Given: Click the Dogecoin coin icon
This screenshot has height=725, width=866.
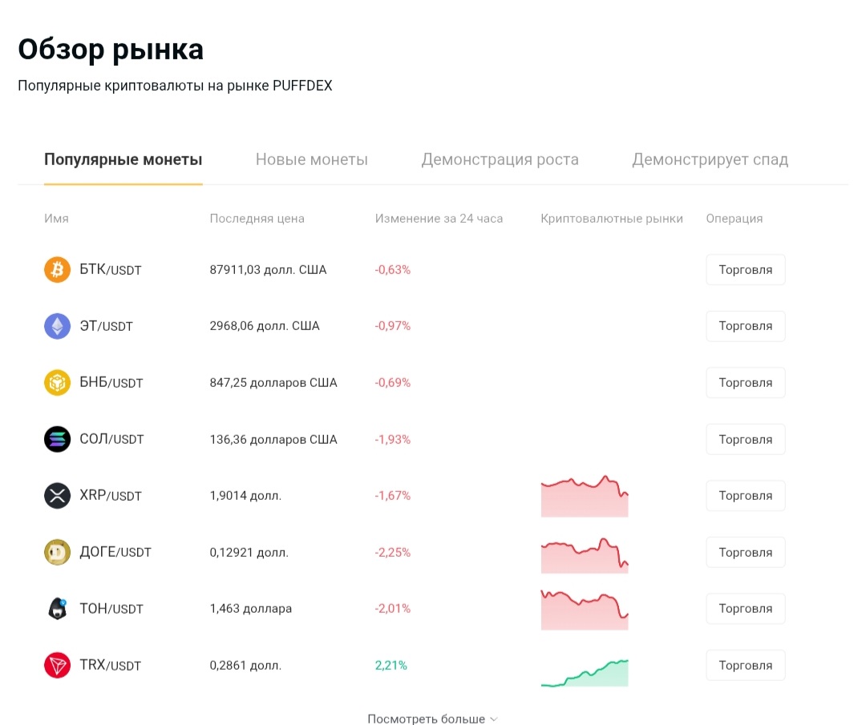Looking at the screenshot, I should 58,552.
